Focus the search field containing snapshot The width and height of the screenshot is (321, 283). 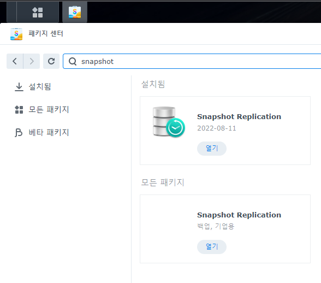(x=192, y=61)
